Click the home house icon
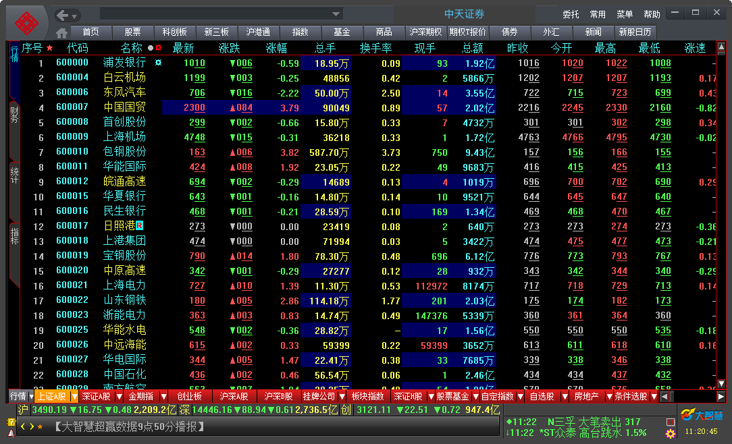 [61, 32]
